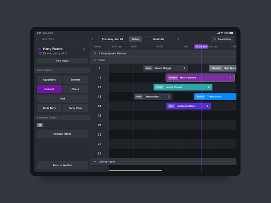Go to previous day with left arrow
The image size is (271, 203).
point(92,39)
